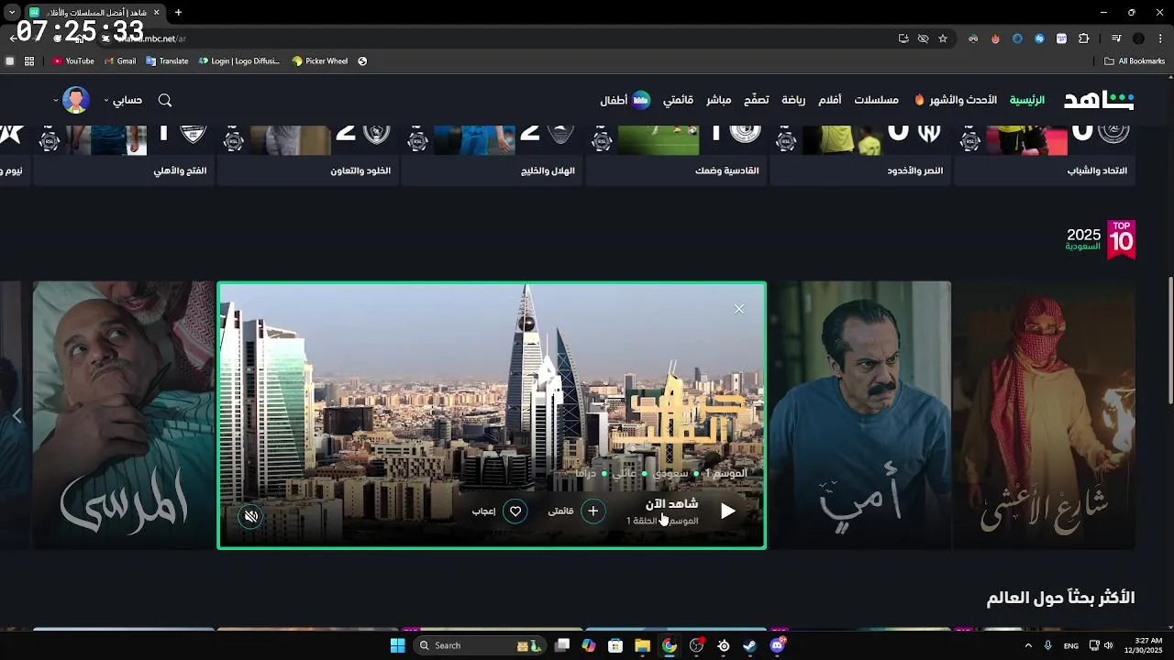Open the مباشر live tab
The width and height of the screenshot is (1174, 660).
718,100
